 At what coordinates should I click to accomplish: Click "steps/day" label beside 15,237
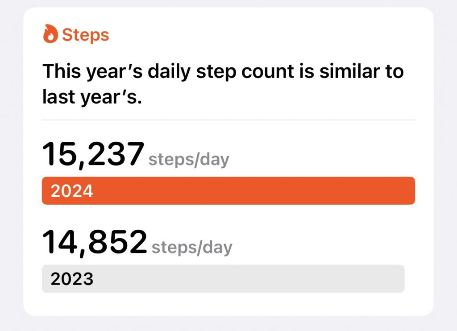pos(188,159)
